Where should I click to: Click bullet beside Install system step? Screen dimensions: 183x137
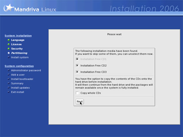8,57
